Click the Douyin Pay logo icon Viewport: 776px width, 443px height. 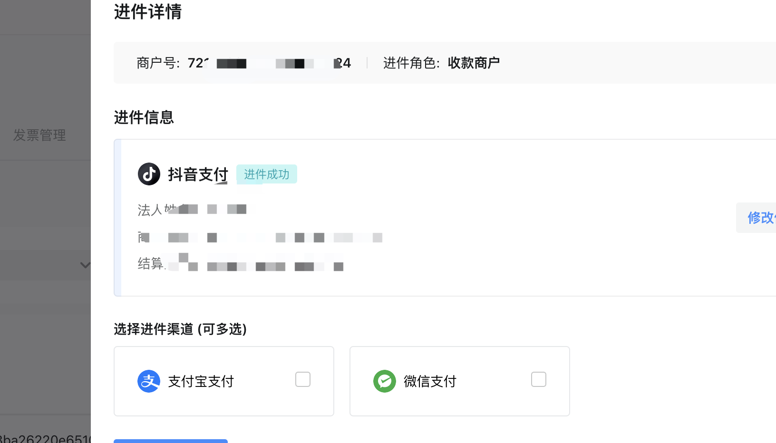(x=149, y=174)
